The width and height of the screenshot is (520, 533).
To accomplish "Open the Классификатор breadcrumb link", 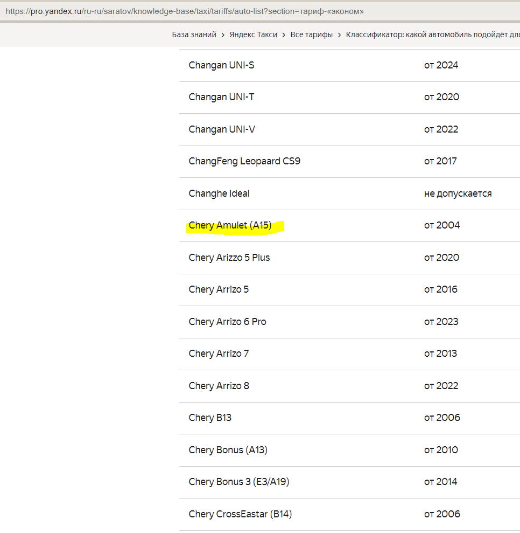I will pyautogui.click(x=433, y=34).
